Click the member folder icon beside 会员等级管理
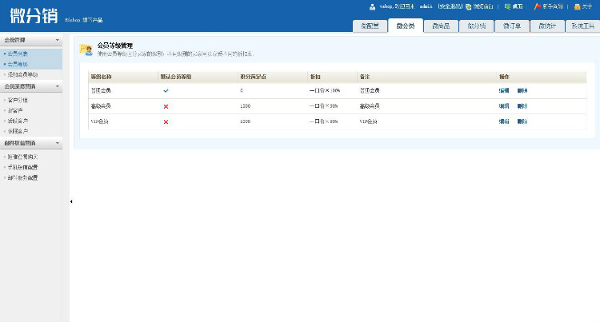The width and height of the screenshot is (600, 322). 86,50
